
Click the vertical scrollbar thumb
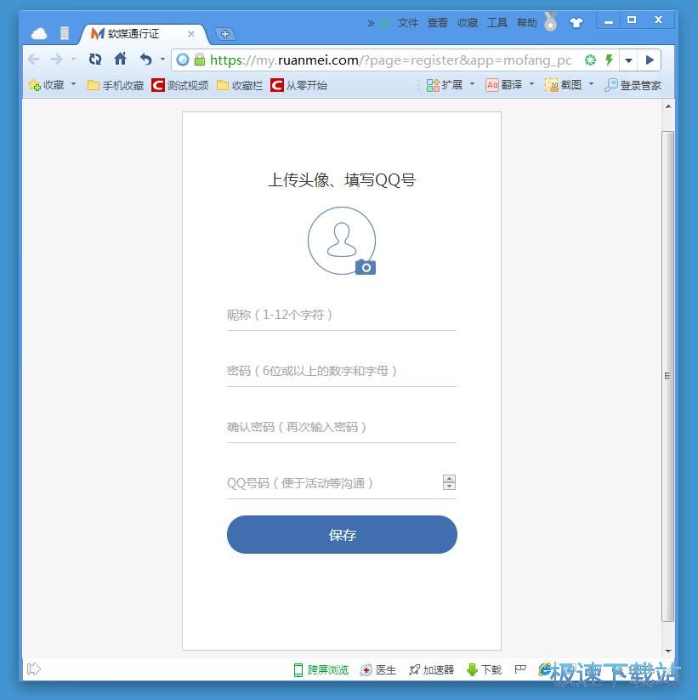pos(667,376)
